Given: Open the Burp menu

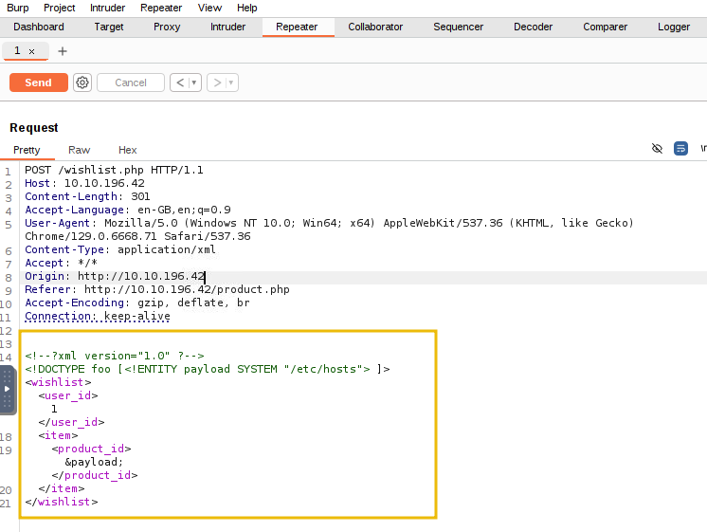Looking at the screenshot, I should click(x=18, y=8).
